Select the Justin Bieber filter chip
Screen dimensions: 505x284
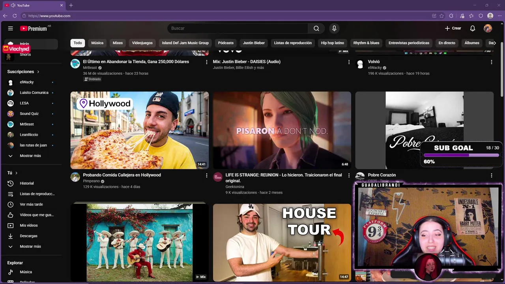tap(254, 43)
